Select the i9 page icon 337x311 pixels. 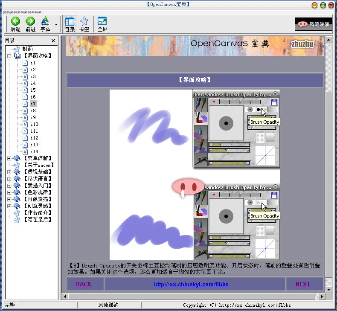25,117
